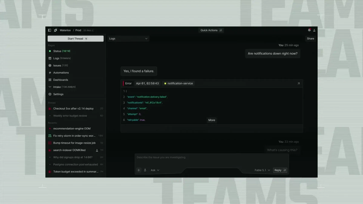Click the Prod environment breadcrumb
This screenshot has width=363, height=204.
coord(78,30)
